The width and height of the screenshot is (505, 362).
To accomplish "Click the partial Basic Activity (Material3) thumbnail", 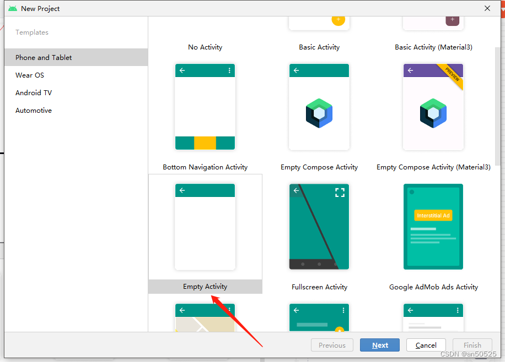I will point(433,23).
